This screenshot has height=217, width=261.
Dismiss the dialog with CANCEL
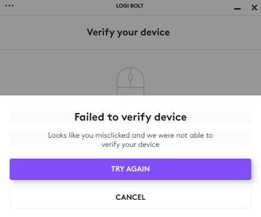click(x=130, y=197)
